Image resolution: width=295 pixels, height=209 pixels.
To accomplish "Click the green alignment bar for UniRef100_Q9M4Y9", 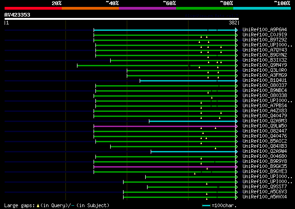I will coord(156,65).
